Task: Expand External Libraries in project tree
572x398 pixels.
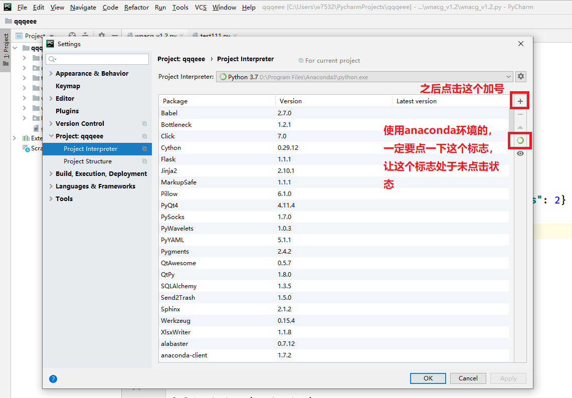Action: (15, 138)
